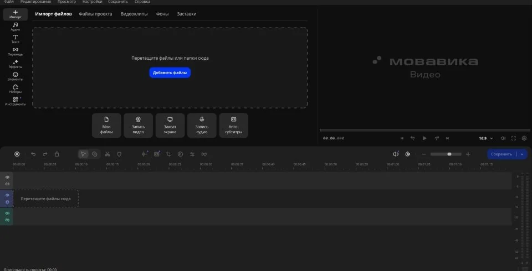Viewport: 532px width, 271px height.
Task: Click the Запись видео webcam button
Action: pyautogui.click(x=138, y=126)
